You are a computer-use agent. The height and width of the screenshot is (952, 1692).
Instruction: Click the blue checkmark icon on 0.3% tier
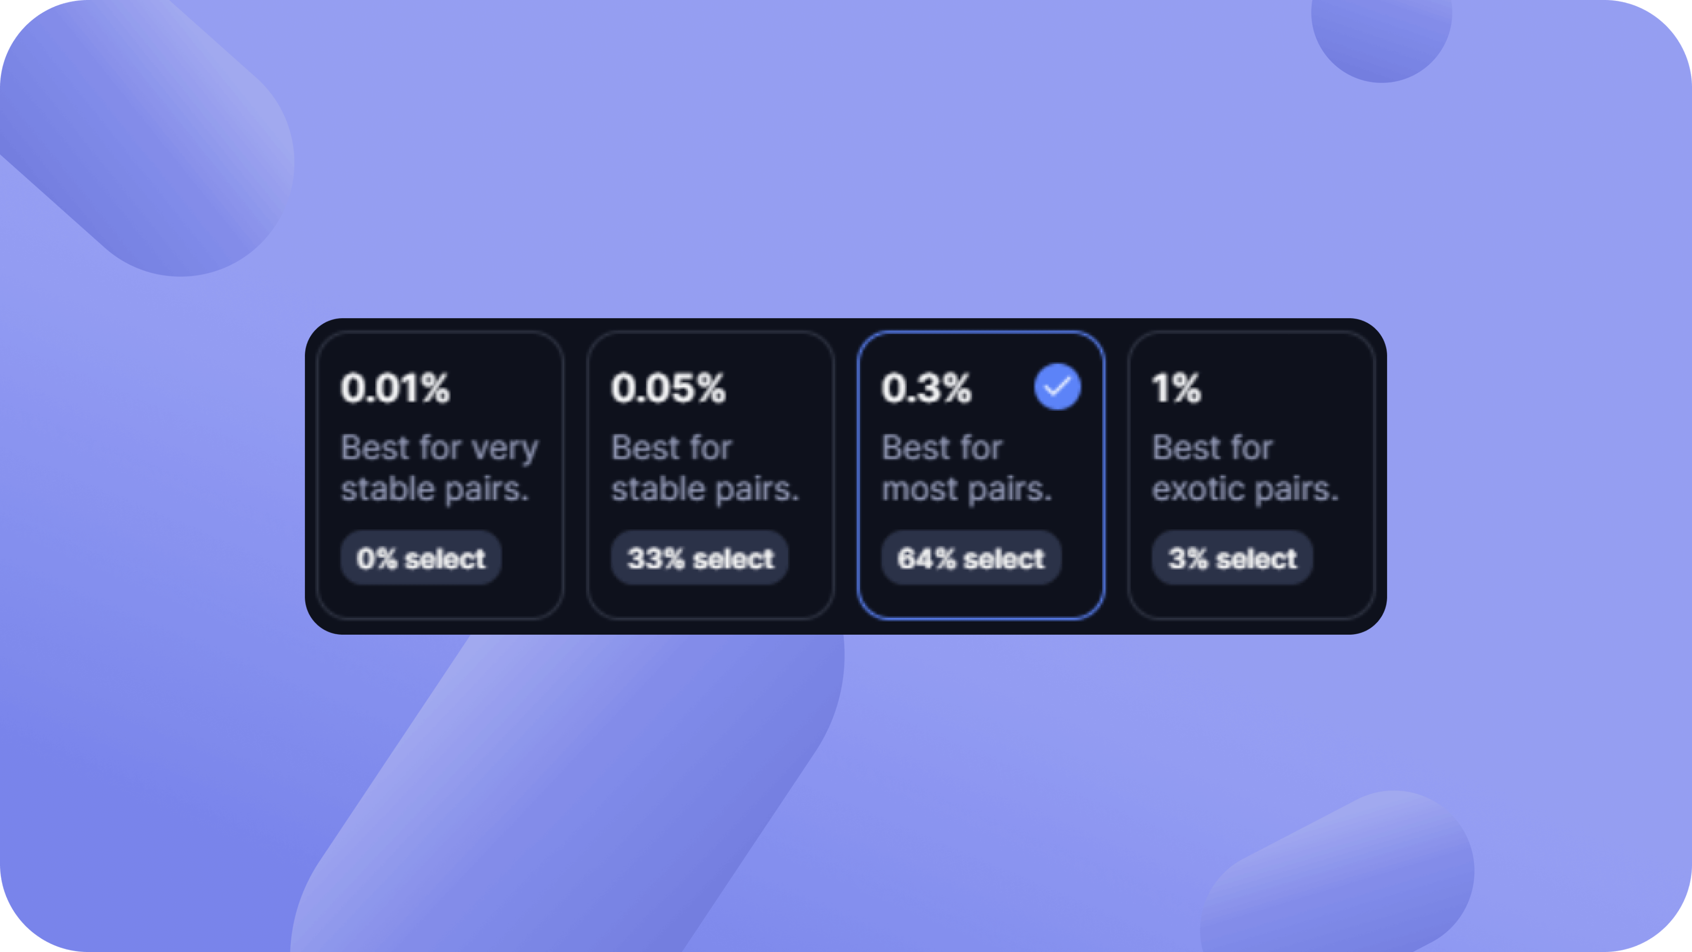[x=1057, y=387]
